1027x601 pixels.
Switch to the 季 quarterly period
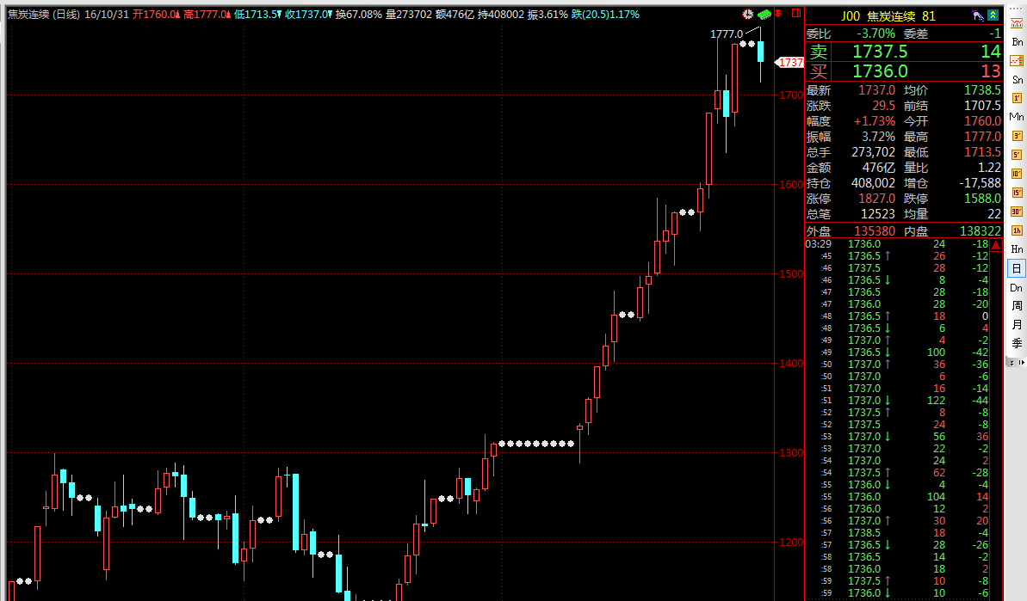tap(1017, 343)
